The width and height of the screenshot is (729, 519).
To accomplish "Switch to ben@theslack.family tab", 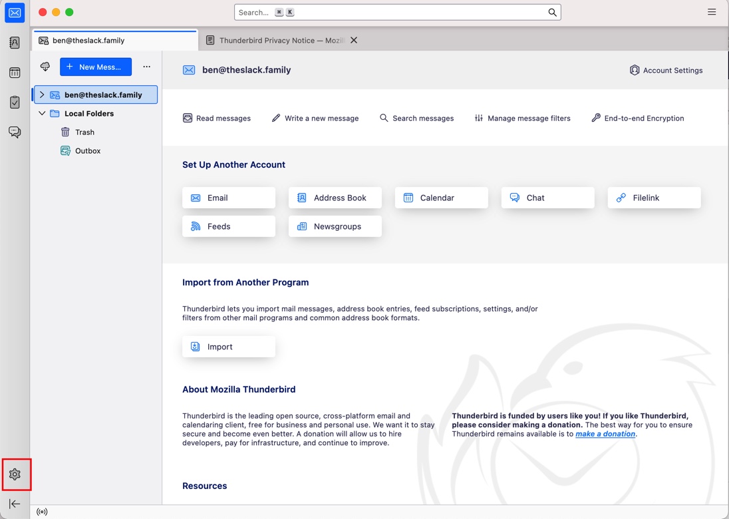I will [x=115, y=41].
